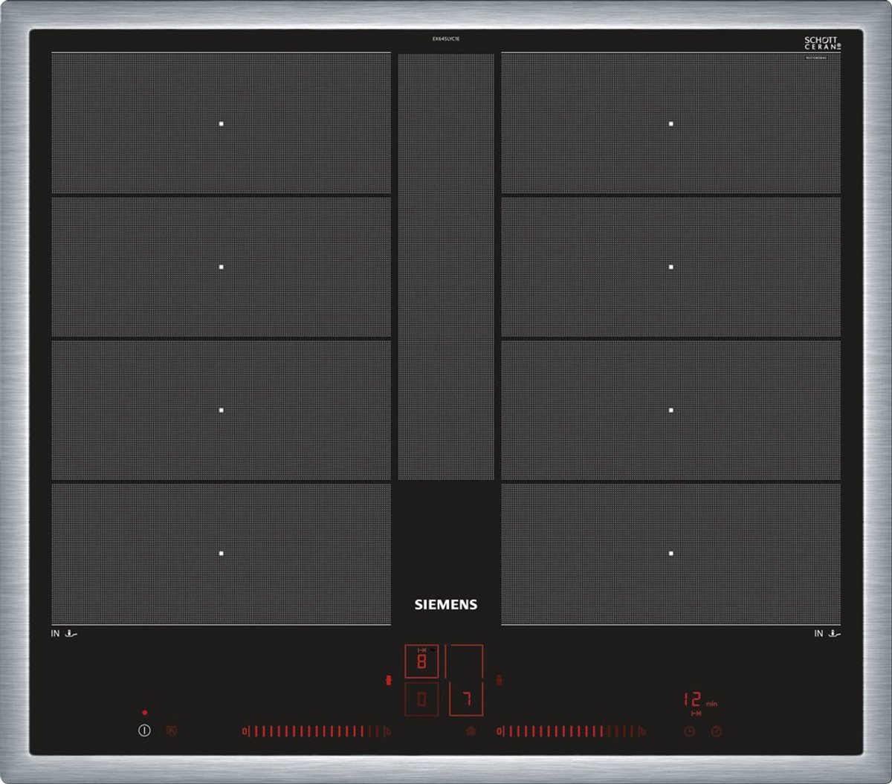
Task: Select the front-left zone showing 0
Action: coord(421,700)
